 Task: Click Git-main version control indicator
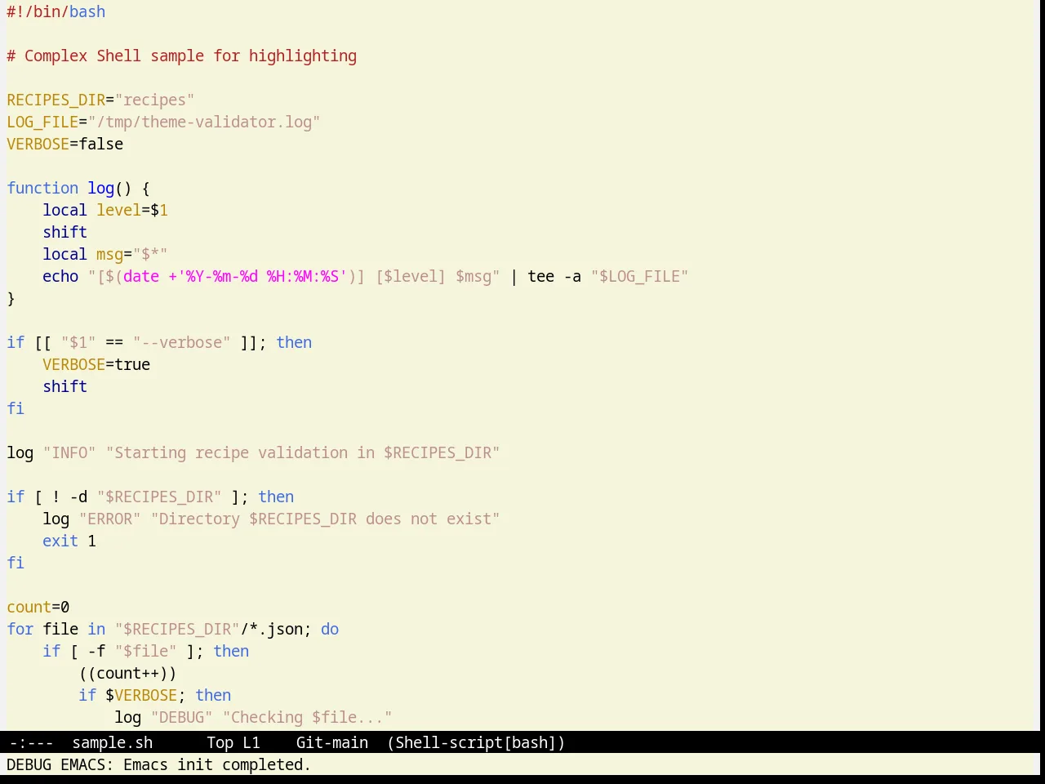[x=332, y=742]
